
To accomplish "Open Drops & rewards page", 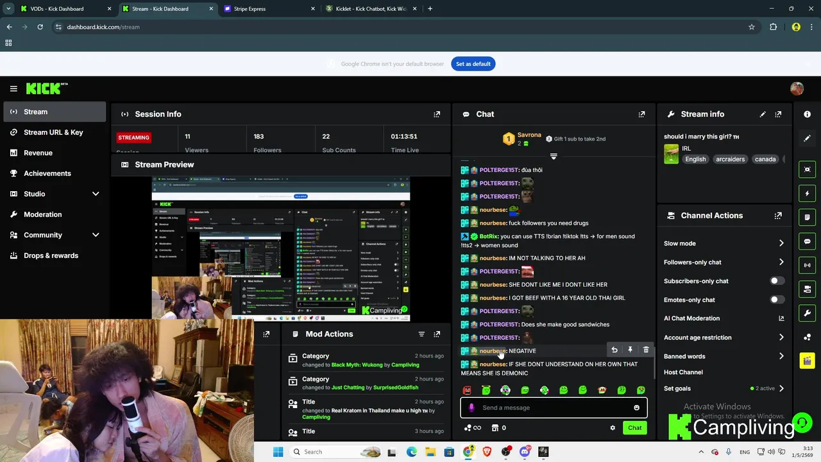I will coord(55,255).
